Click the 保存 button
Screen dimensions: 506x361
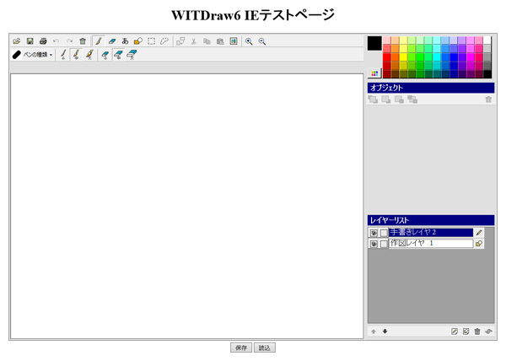tap(241, 348)
